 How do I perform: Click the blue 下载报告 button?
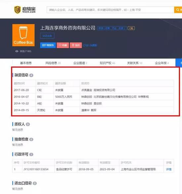pyautogui.click(x=48, y=45)
